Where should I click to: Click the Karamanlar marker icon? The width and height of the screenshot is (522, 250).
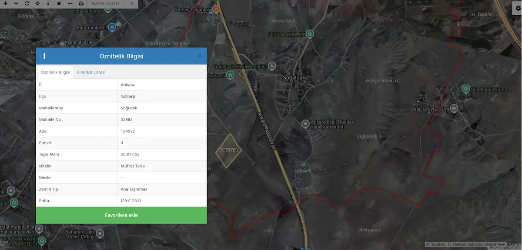click(x=112, y=27)
